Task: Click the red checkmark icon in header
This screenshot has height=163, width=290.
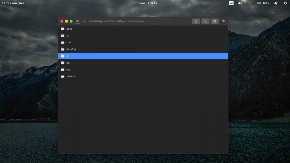Action: 224,21
